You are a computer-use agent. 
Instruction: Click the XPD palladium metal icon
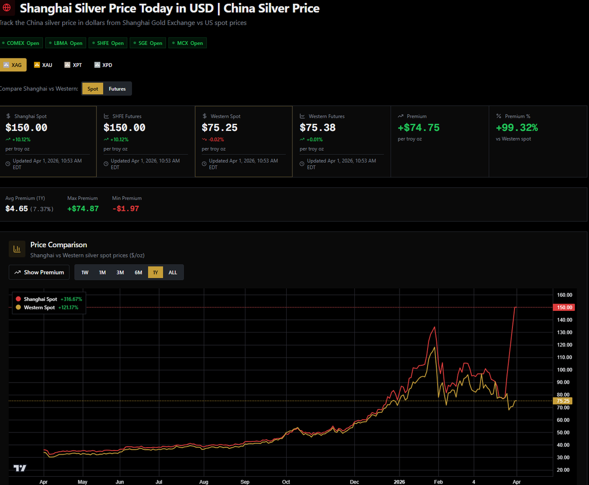pos(97,64)
